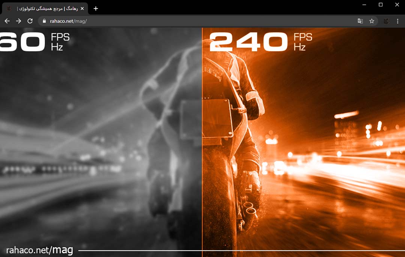Image resolution: width=405 pixels, height=257 pixels.
Task: Bookmark this page with the star
Action: tap(372, 21)
